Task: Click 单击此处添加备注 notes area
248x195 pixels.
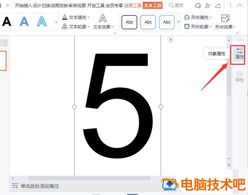Action: click(x=40, y=186)
